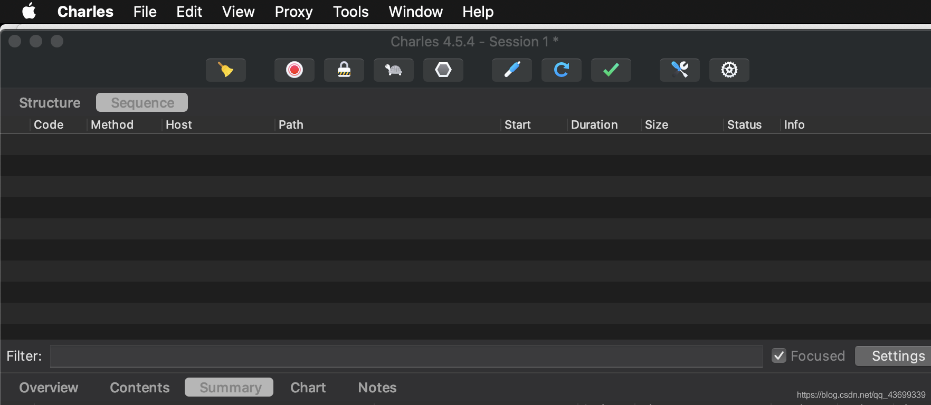This screenshot has width=931, height=405.
Task: Toggle recording with the red record button
Action: 294,70
